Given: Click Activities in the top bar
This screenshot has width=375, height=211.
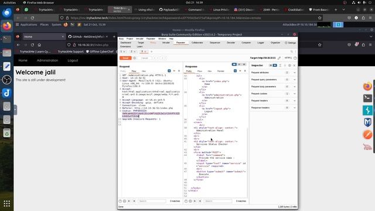Looking at the screenshot, I should 9,2.
